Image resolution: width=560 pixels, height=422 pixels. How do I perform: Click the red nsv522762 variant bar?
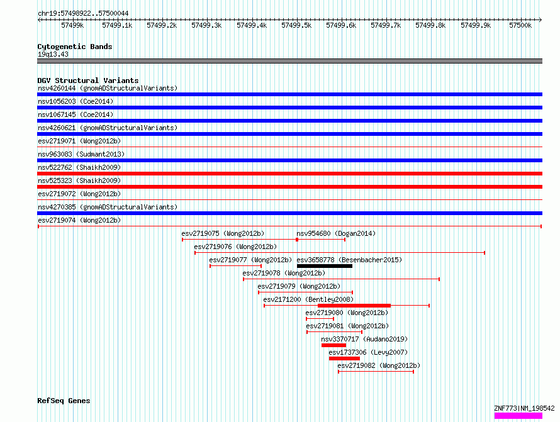[289, 174]
